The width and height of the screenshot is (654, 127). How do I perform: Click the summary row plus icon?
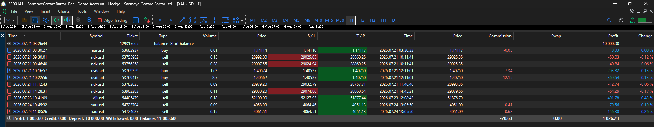click(x=10, y=118)
